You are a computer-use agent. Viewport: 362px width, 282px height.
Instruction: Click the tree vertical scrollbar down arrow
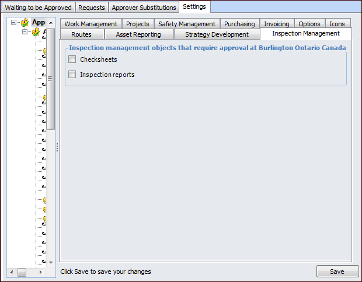(x=51, y=262)
